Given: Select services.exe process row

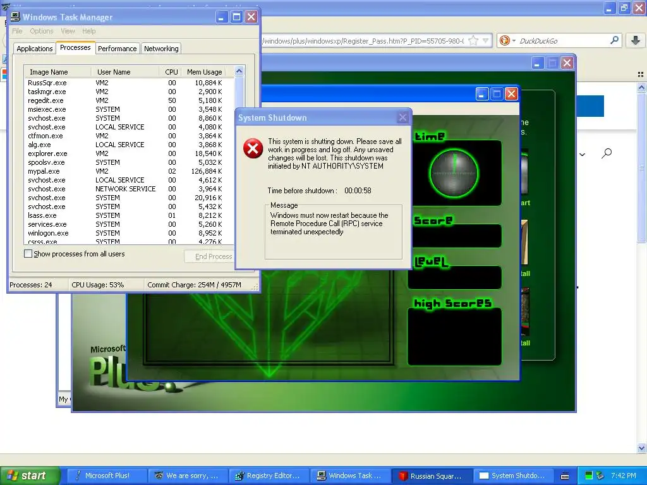Looking at the screenshot, I should (129, 224).
